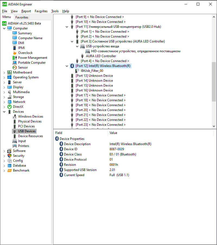Select the Port 20 No Device Connected row

tap(101, 110)
